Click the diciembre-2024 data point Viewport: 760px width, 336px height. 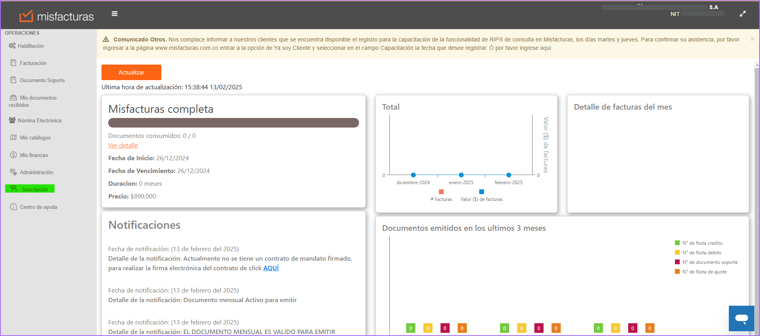pyautogui.click(x=413, y=175)
